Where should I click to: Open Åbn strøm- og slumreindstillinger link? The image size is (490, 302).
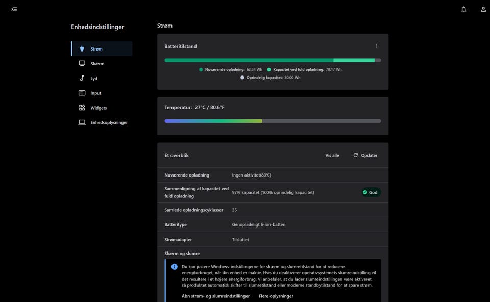[215, 296]
